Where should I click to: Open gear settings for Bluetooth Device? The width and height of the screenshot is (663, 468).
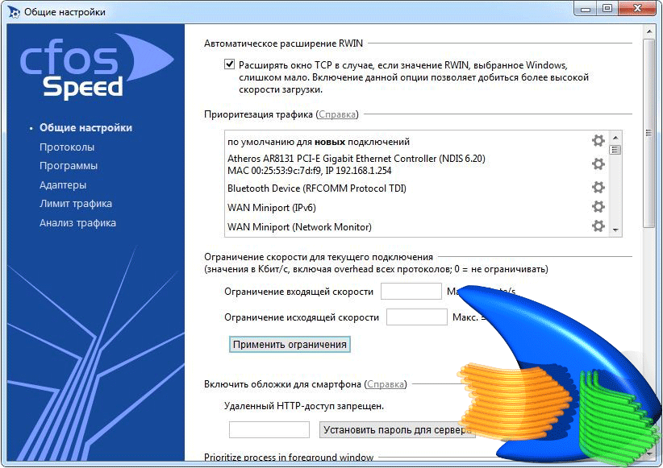click(x=598, y=187)
